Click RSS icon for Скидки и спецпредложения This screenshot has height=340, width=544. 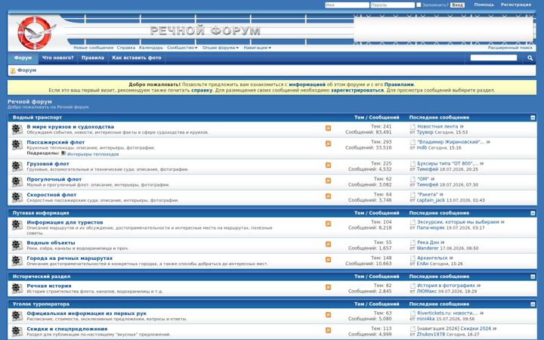328,330
